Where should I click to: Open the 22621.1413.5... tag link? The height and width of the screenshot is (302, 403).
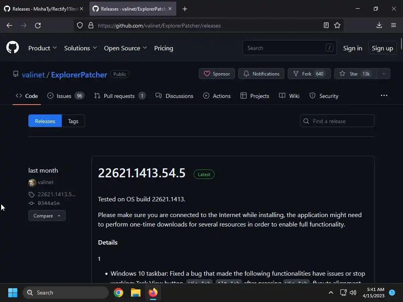click(x=57, y=194)
